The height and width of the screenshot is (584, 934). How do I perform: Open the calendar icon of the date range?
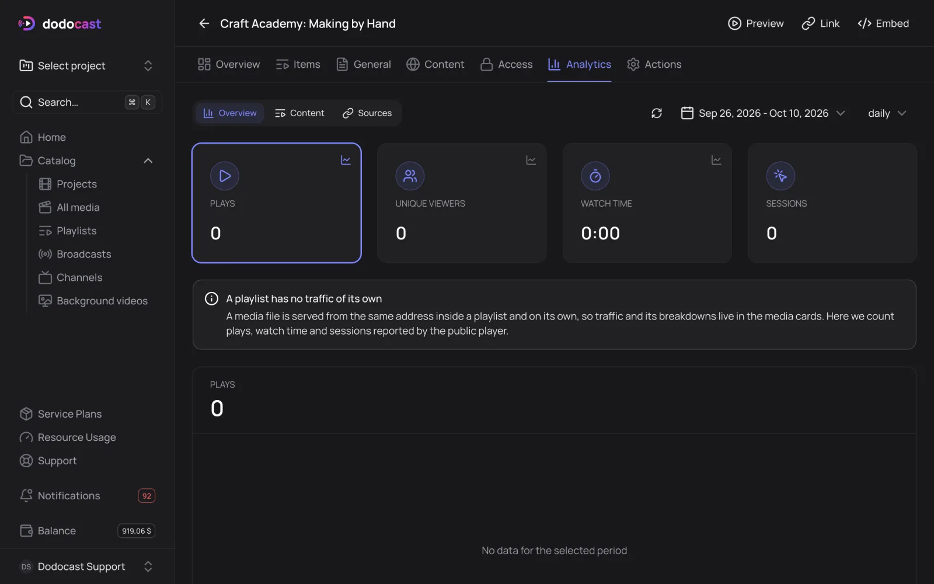(x=687, y=113)
